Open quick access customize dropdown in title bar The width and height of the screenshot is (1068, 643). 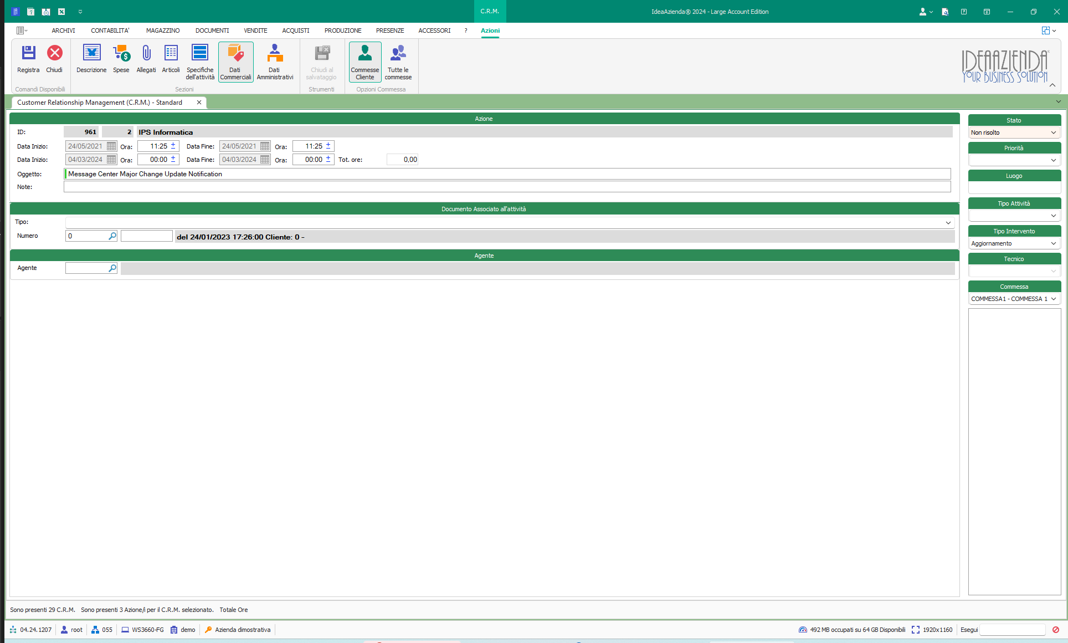tap(80, 12)
